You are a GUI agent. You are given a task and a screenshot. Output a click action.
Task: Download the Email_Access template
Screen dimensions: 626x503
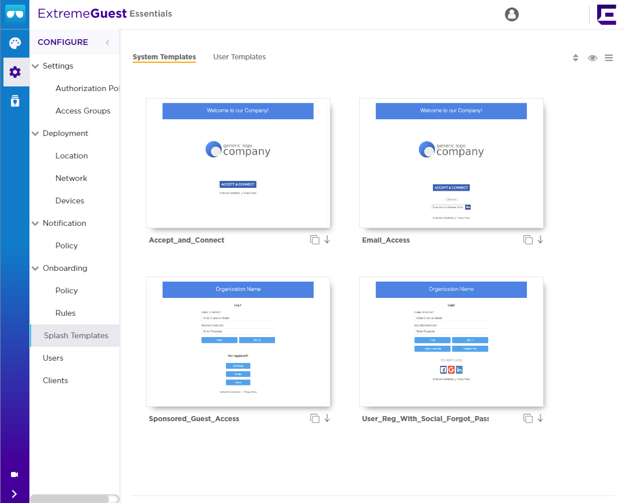[x=540, y=239]
